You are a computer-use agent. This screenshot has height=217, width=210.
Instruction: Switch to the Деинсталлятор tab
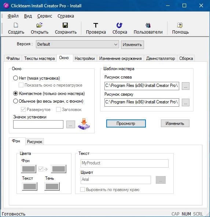click(x=161, y=58)
